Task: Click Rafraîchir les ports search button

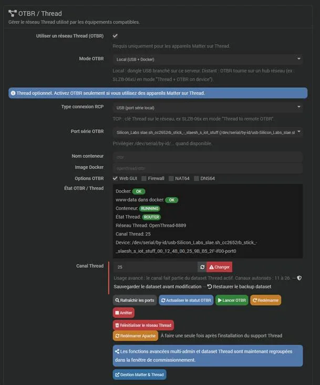Action: [x=135, y=300]
